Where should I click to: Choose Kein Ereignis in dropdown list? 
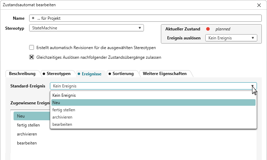click(x=64, y=95)
